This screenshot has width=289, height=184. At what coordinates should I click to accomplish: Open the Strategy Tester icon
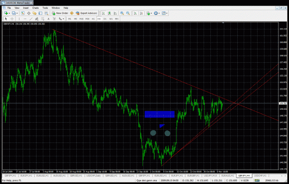pyautogui.click(x=46, y=13)
